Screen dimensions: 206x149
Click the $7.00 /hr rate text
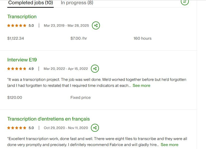pyautogui.click(x=79, y=38)
